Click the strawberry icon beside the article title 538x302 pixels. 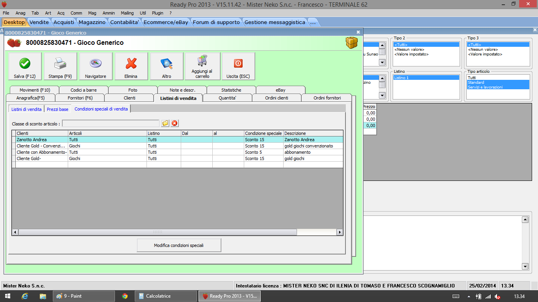pos(14,43)
